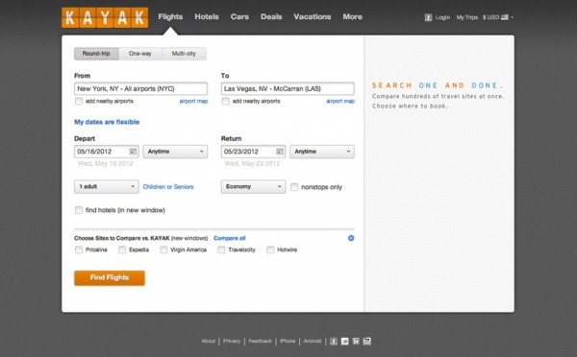Open My Trips link

click(x=467, y=17)
